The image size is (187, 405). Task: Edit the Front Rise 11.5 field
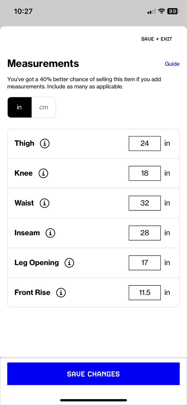144,293
